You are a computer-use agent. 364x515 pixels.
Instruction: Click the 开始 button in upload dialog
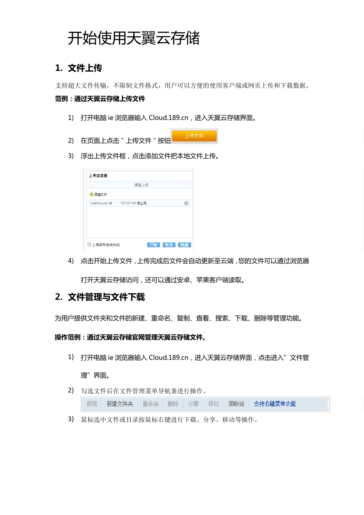pos(154,245)
